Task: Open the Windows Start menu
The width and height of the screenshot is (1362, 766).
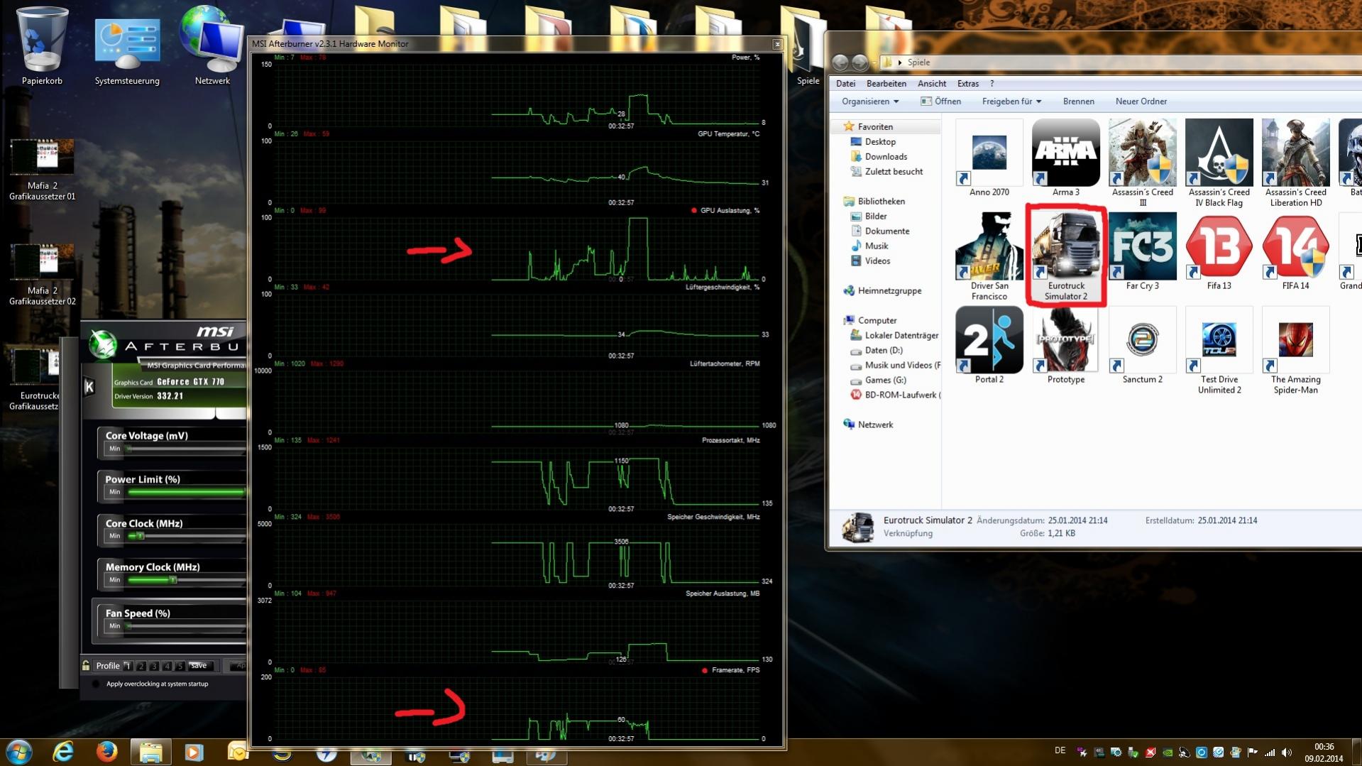Action: (x=19, y=752)
